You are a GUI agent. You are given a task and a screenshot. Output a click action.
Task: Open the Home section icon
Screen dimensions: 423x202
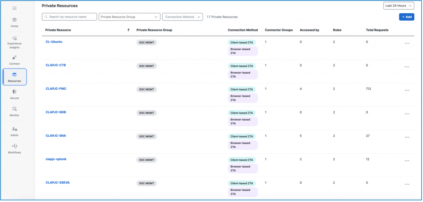pyautogui.click(x=14, y=20)
